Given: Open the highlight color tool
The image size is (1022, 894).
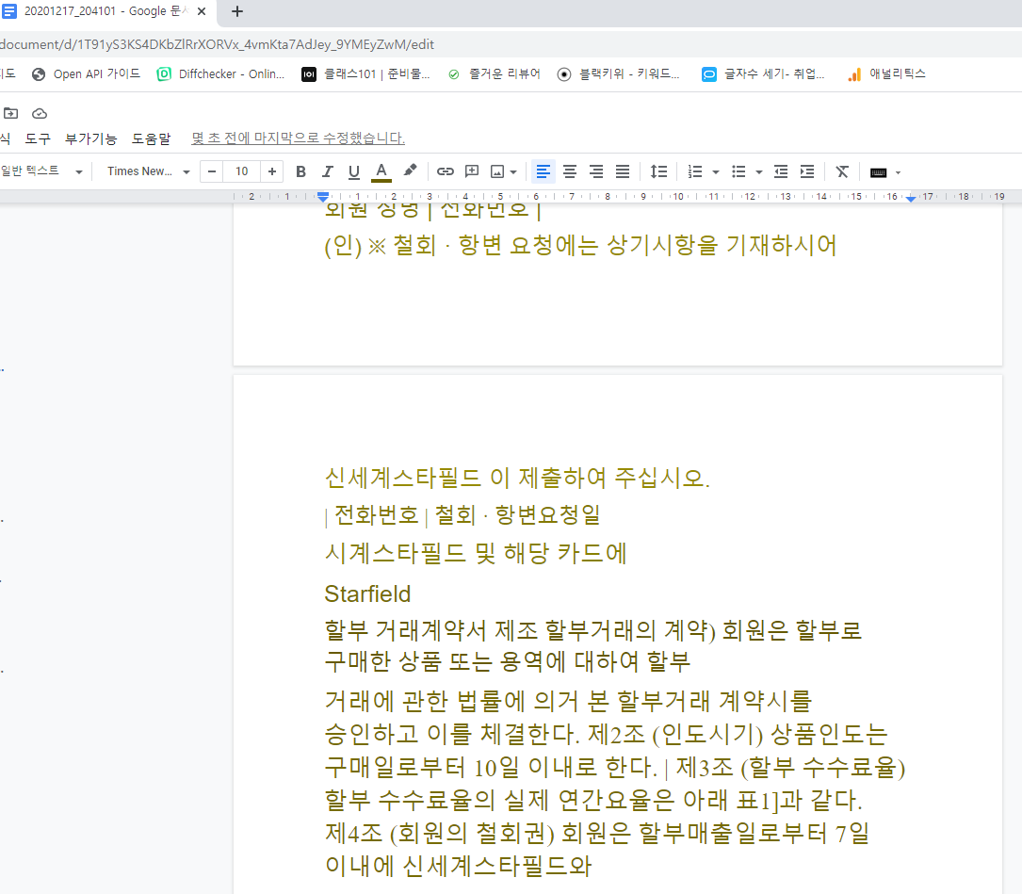Looking at the screenshot, I should coord(410,171).
